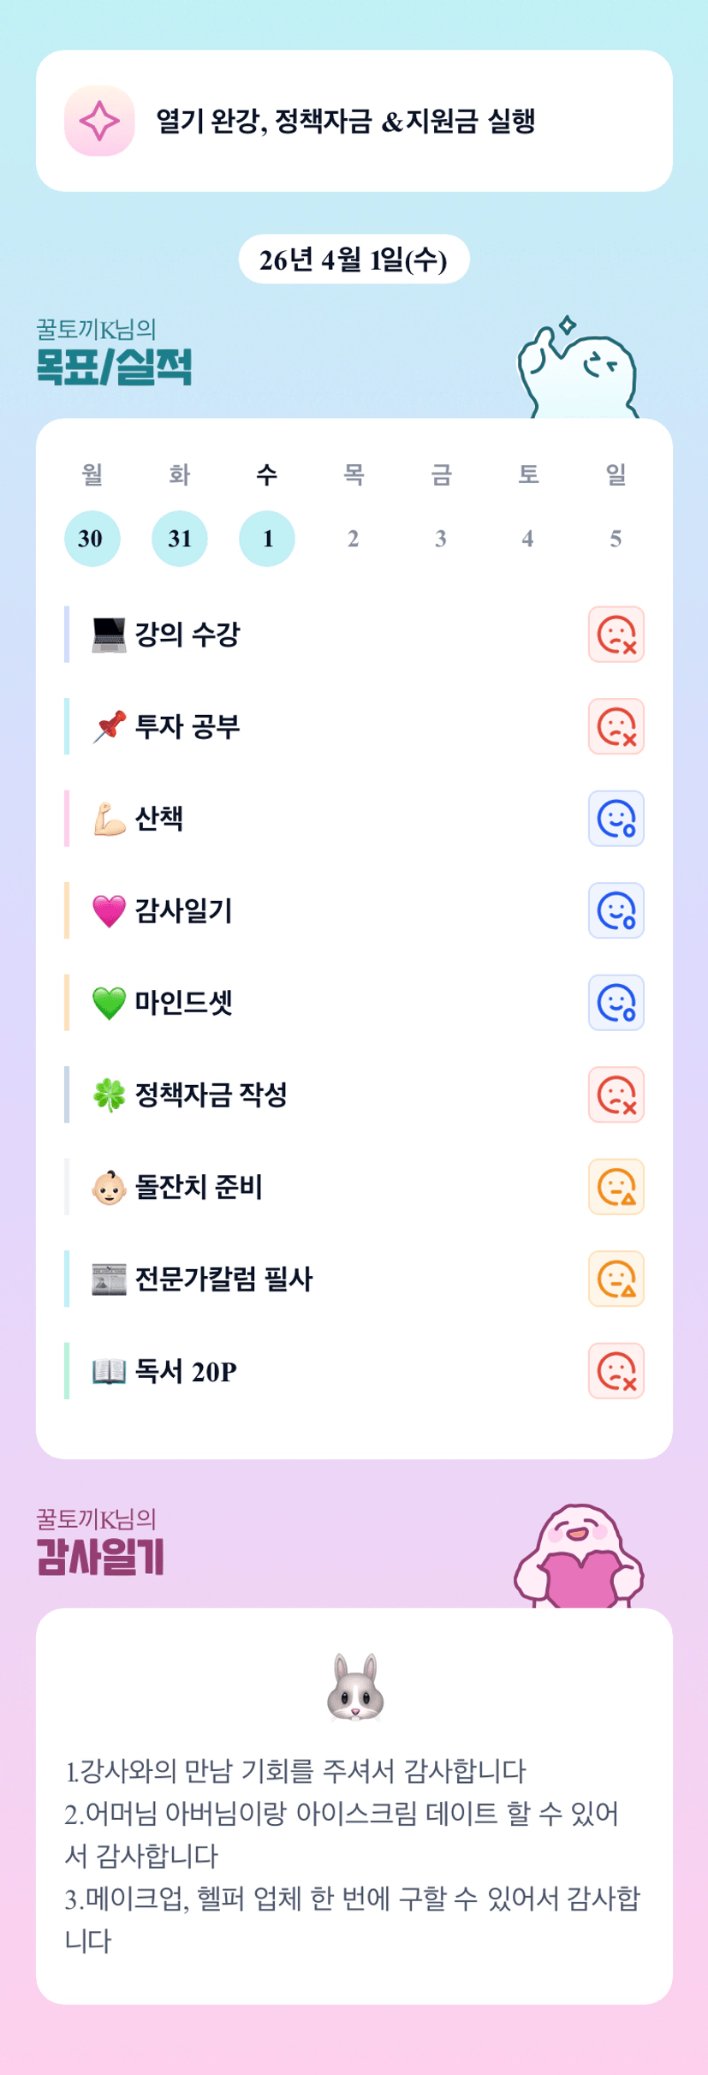Click the gratitude diary text entry
This screenshot has width=708, height=2075.
[353, 1855]
